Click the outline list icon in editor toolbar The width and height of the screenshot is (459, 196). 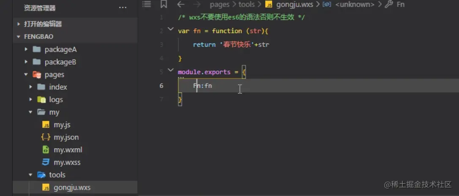[x=147, y=4]
